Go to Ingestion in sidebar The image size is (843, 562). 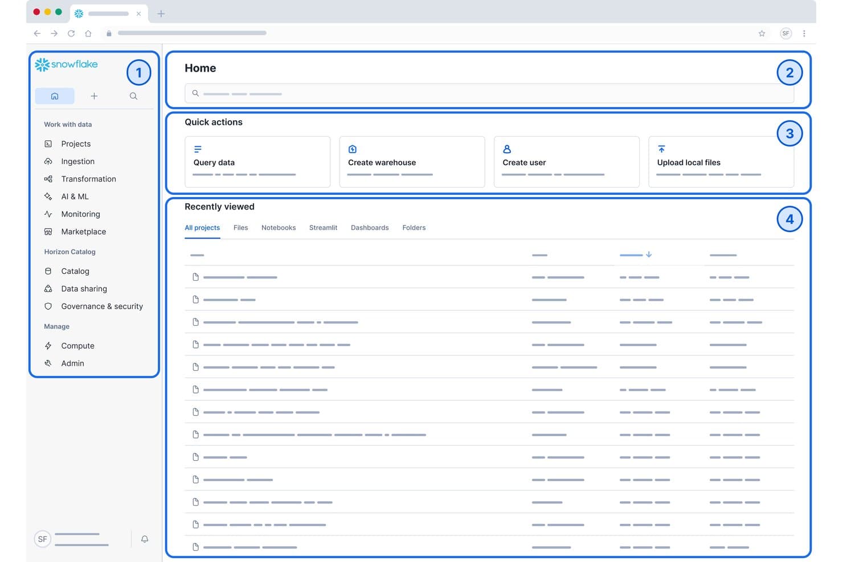[x=77, y=162]
